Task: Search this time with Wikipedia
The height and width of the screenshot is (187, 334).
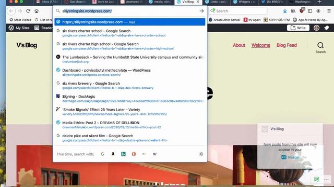Action: tap(154, 154)
